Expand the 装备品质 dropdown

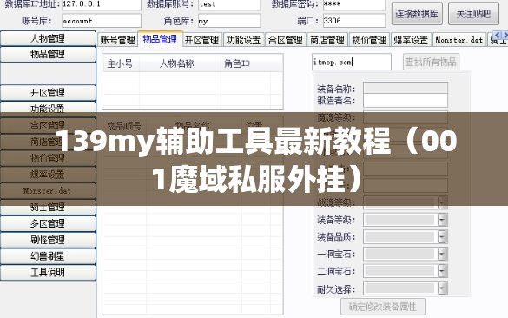click(442, 237)
